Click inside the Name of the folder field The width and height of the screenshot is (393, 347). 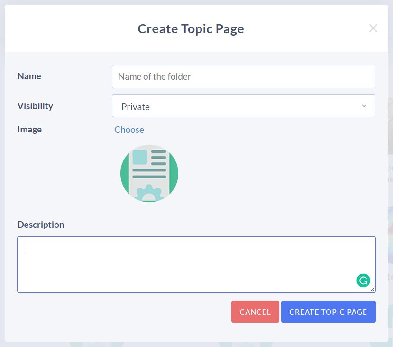(243, 76)
